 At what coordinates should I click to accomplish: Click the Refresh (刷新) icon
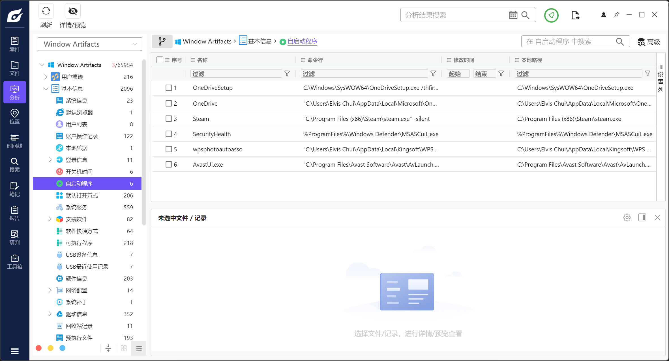(x=46, y=11)
